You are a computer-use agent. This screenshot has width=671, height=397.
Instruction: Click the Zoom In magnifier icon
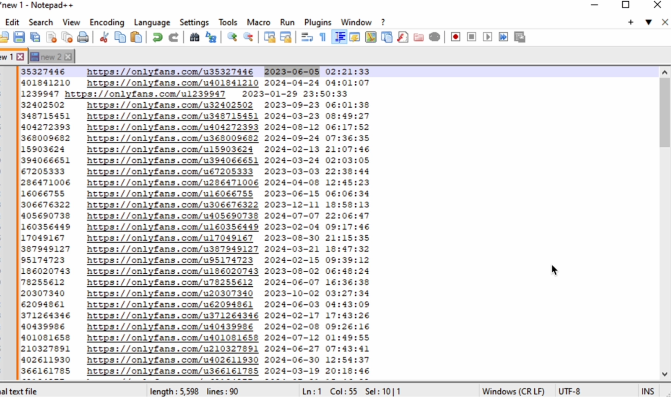(232, 37)
